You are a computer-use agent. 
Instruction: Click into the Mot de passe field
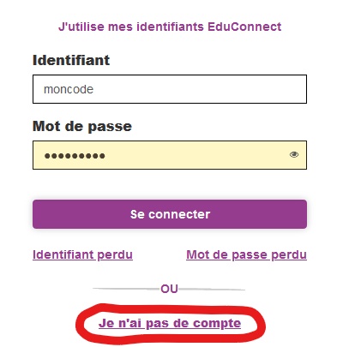click(170, 155)
